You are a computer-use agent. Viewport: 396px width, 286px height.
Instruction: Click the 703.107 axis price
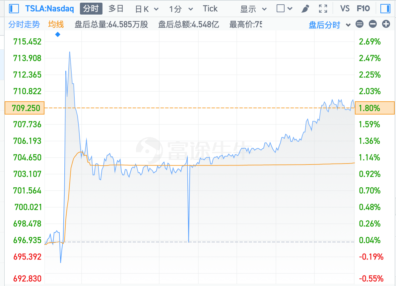click(27, 174)
